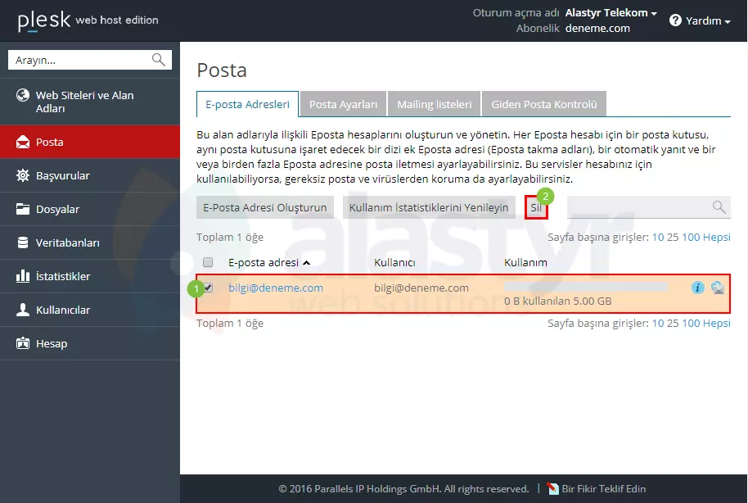Open webmail icon for bilgi@deneme.com

click(718, 288)
